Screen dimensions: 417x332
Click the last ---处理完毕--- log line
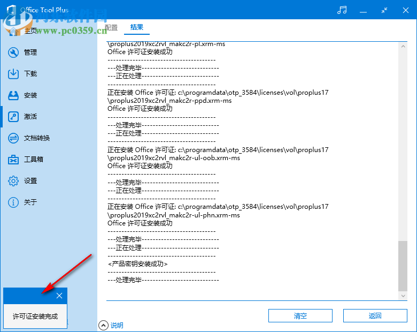(163, 280)
